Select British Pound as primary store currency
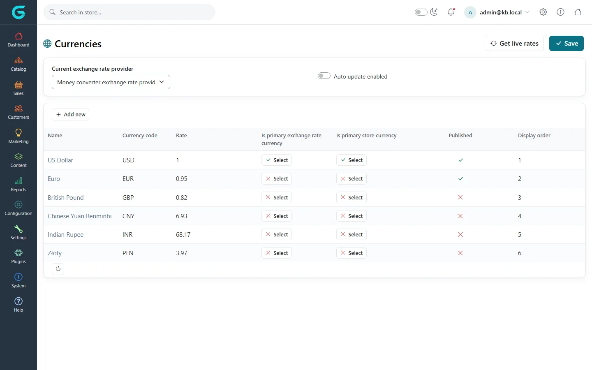Image resolution: width=592 pixels, height=370 pixels. [351, 197]
